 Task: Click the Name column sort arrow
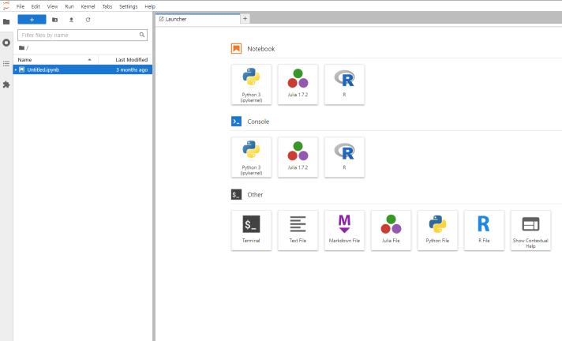point(90,59)
